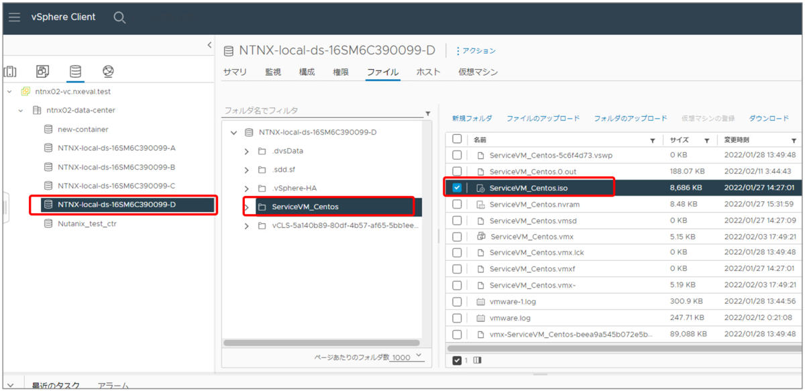
Task: Open the サマリ tab
Action: (x=235, y=72)
